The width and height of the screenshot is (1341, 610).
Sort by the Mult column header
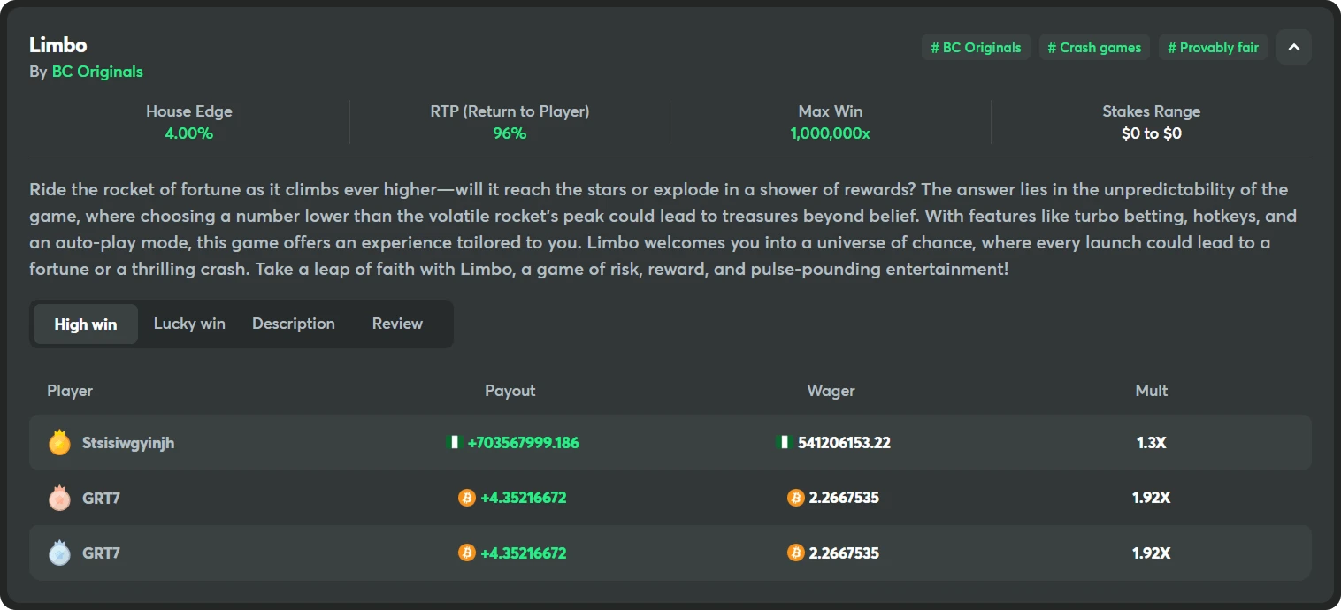point(1151,390)
